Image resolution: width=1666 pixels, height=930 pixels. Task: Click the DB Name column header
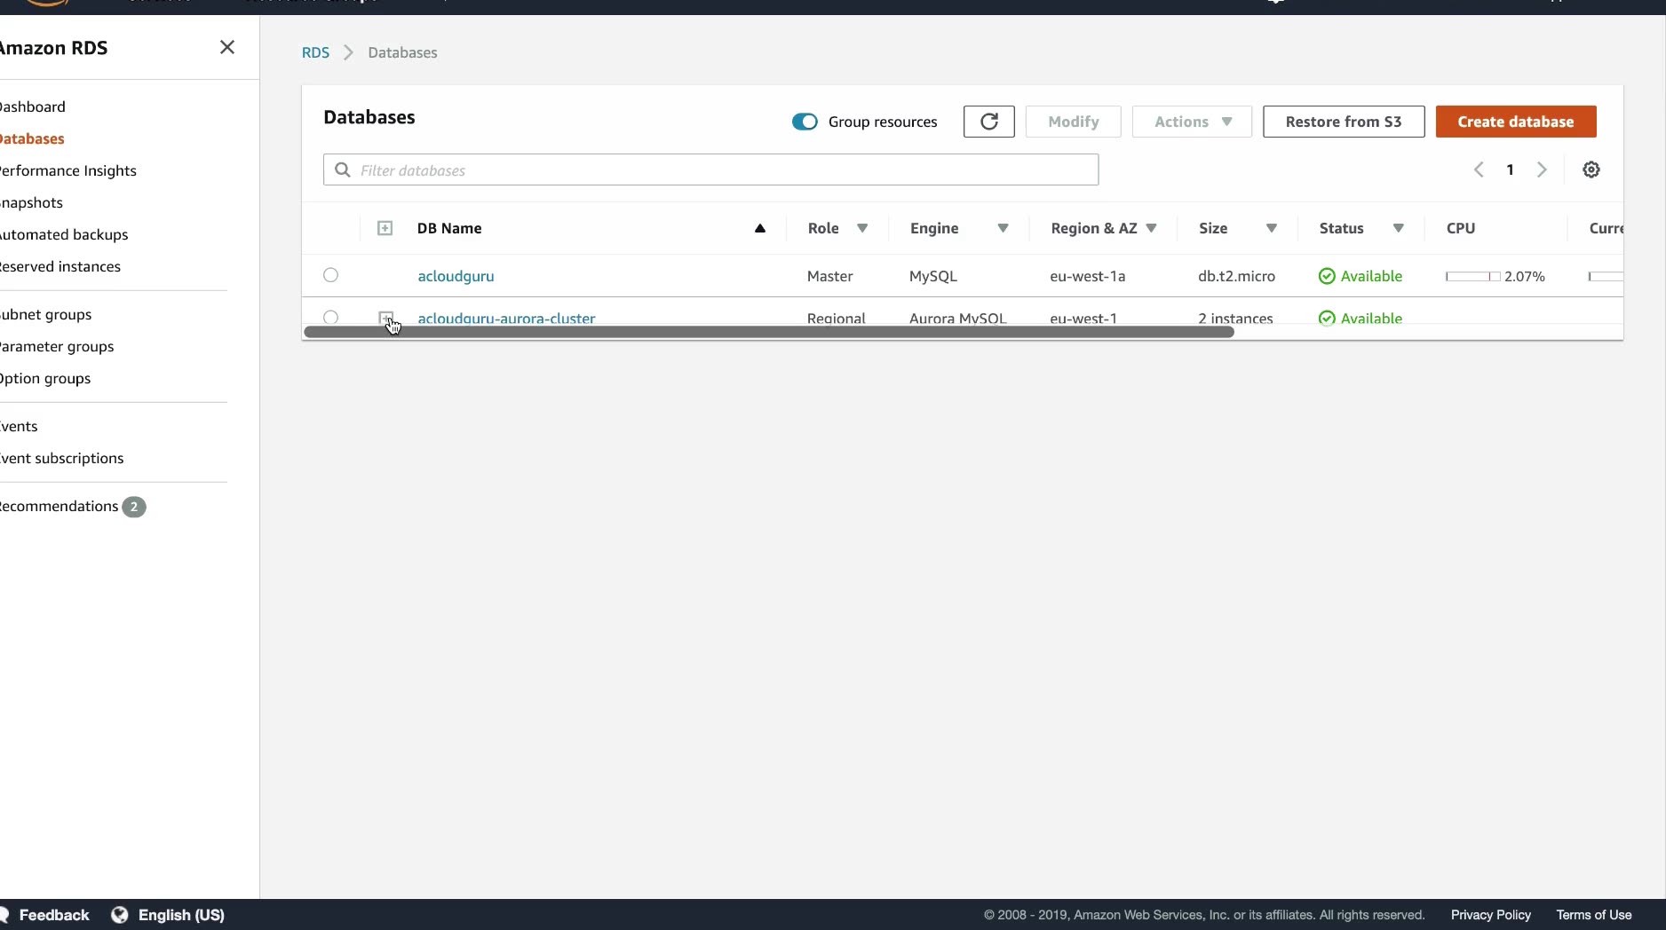[449, 228]
